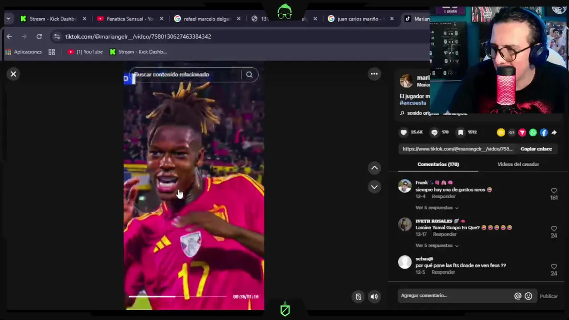Share the video to WhatsApp
This screenshot has width=569, height=320.
[x=533, y=132]
